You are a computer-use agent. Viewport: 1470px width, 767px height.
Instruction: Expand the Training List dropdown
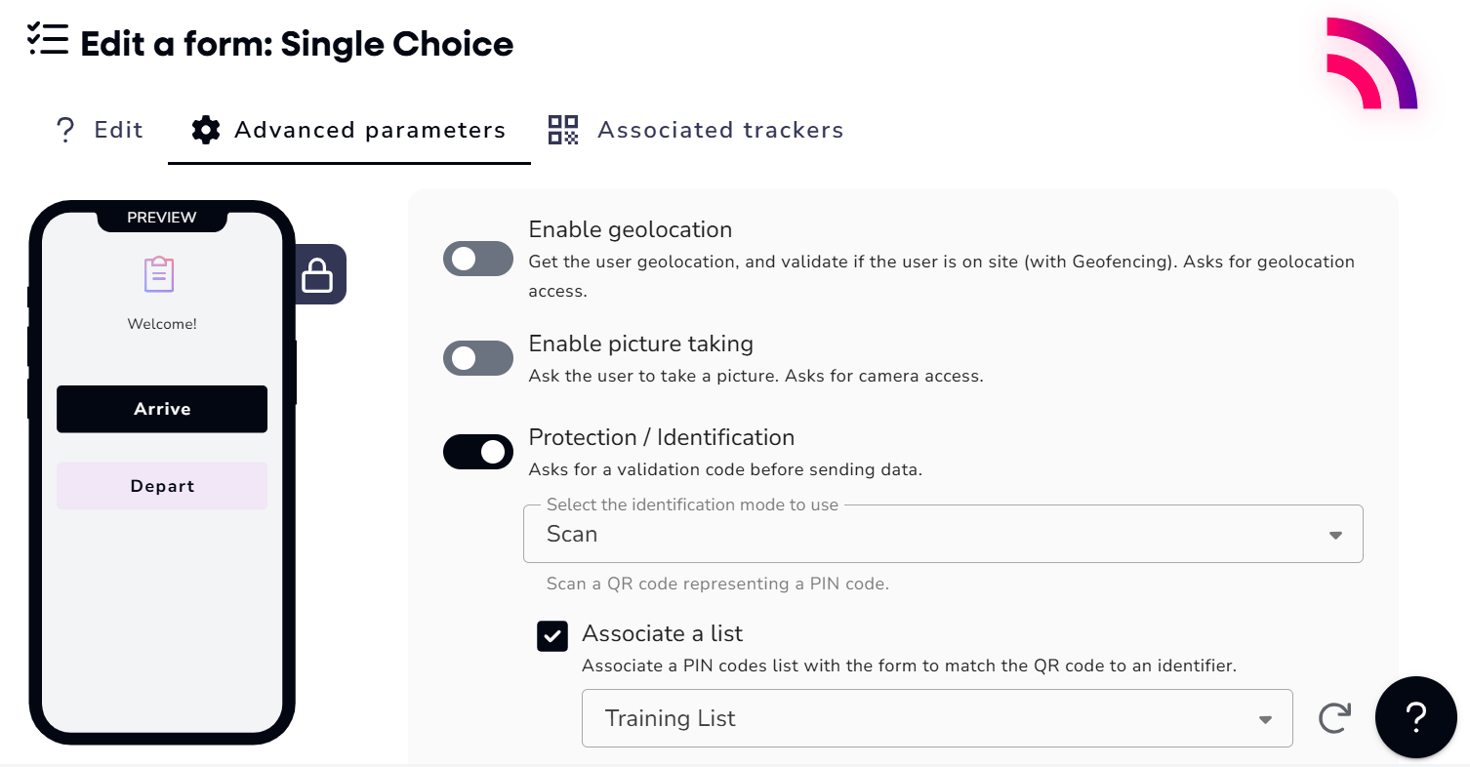tap(936, 719)
